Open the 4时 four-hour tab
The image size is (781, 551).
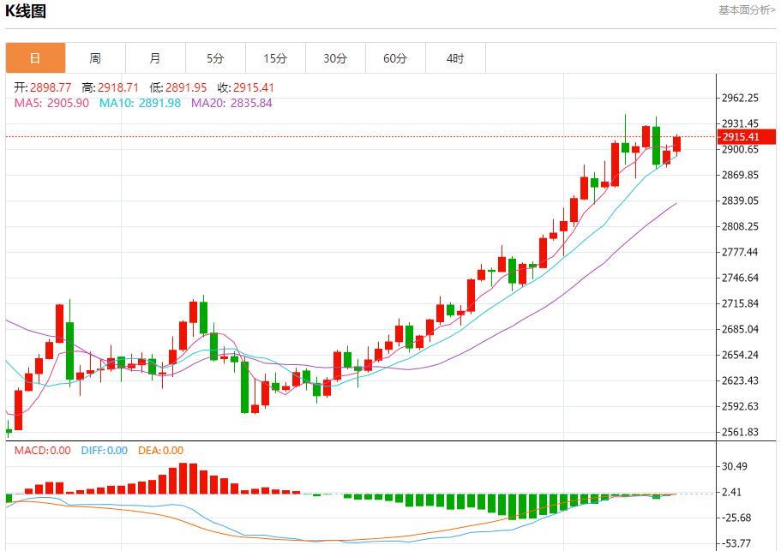pos(455,58)
